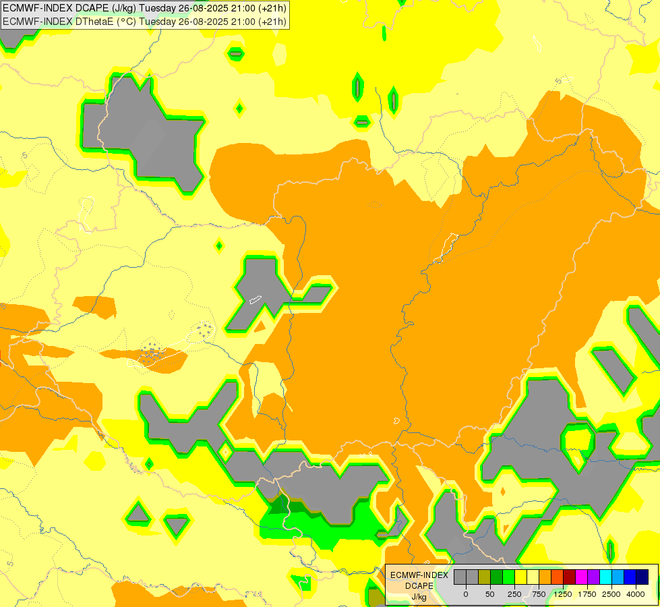Click the legend value 0
This screenshot has height=607, width=660.
click(x=466, y=594)
